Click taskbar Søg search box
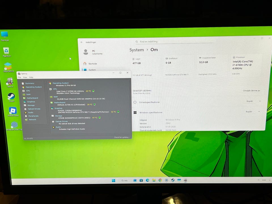The width and height of the screenshot is (272, 204). (125, 180)
